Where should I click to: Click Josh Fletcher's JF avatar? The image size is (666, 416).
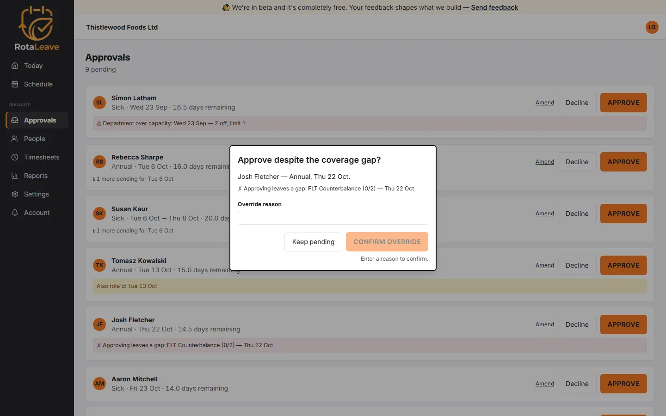point(99,324)
